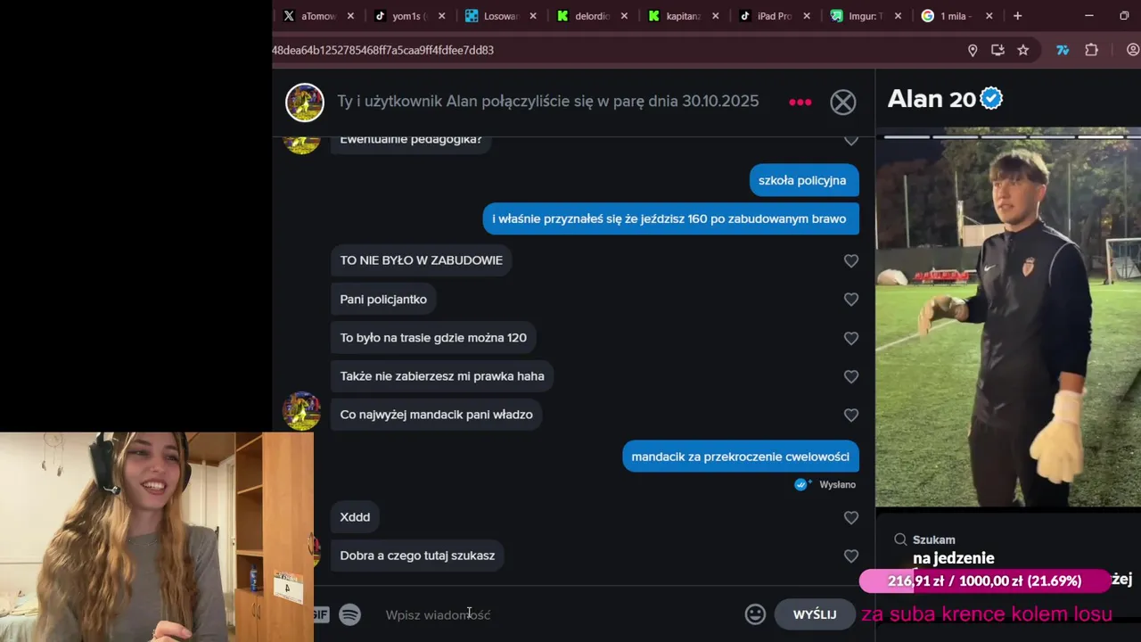
Task: Like the 'Pani policjantko' message with heart
Action: click(x=851, y=300)
